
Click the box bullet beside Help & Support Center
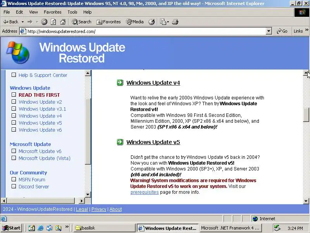point(14,75)
